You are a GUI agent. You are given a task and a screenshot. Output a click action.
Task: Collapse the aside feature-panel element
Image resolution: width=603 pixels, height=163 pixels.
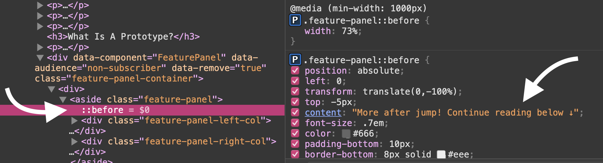tap(63, 100)
